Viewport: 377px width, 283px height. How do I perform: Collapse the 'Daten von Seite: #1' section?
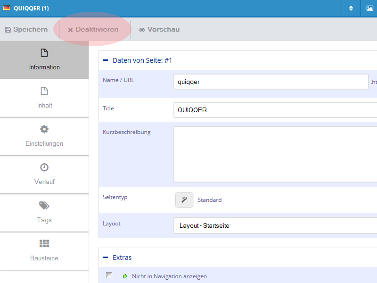point(106,60)
